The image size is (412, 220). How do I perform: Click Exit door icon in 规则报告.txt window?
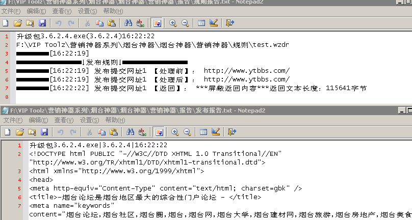coord(230,23)
